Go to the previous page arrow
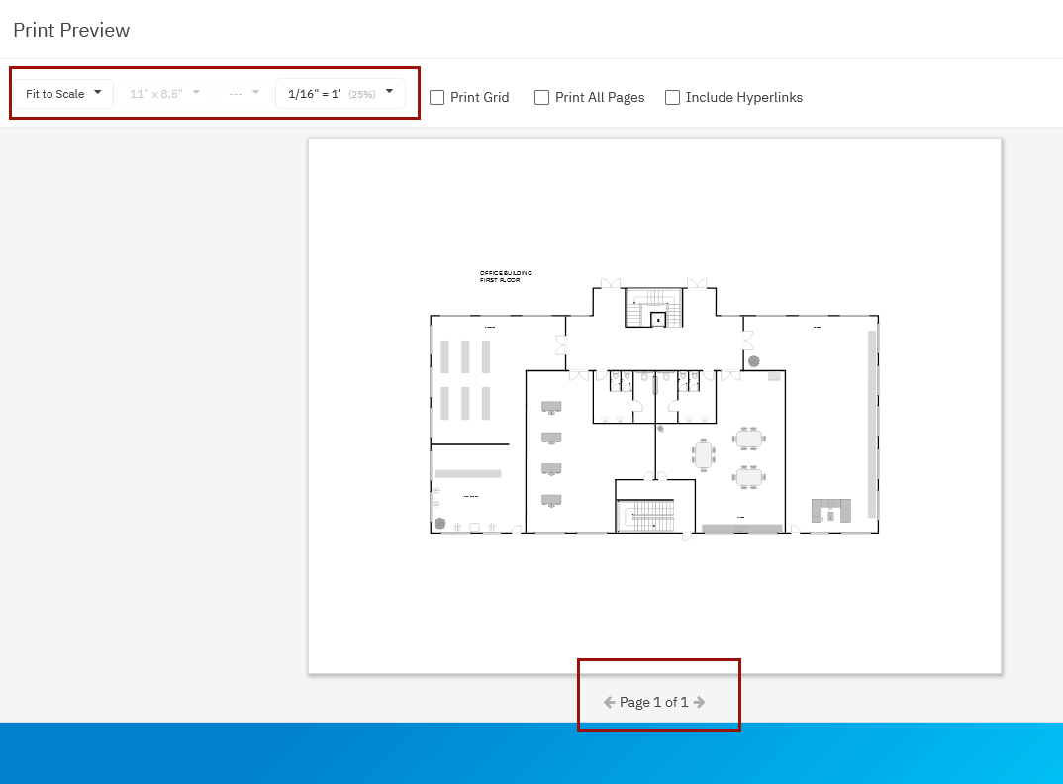Image resolution: width=1063 pixels, height=784 pixels. coord(610,702)
